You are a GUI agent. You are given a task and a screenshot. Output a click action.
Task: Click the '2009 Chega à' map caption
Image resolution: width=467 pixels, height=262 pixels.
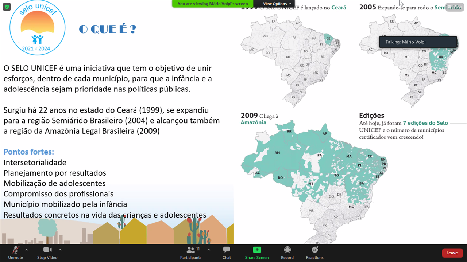[259, 116]
